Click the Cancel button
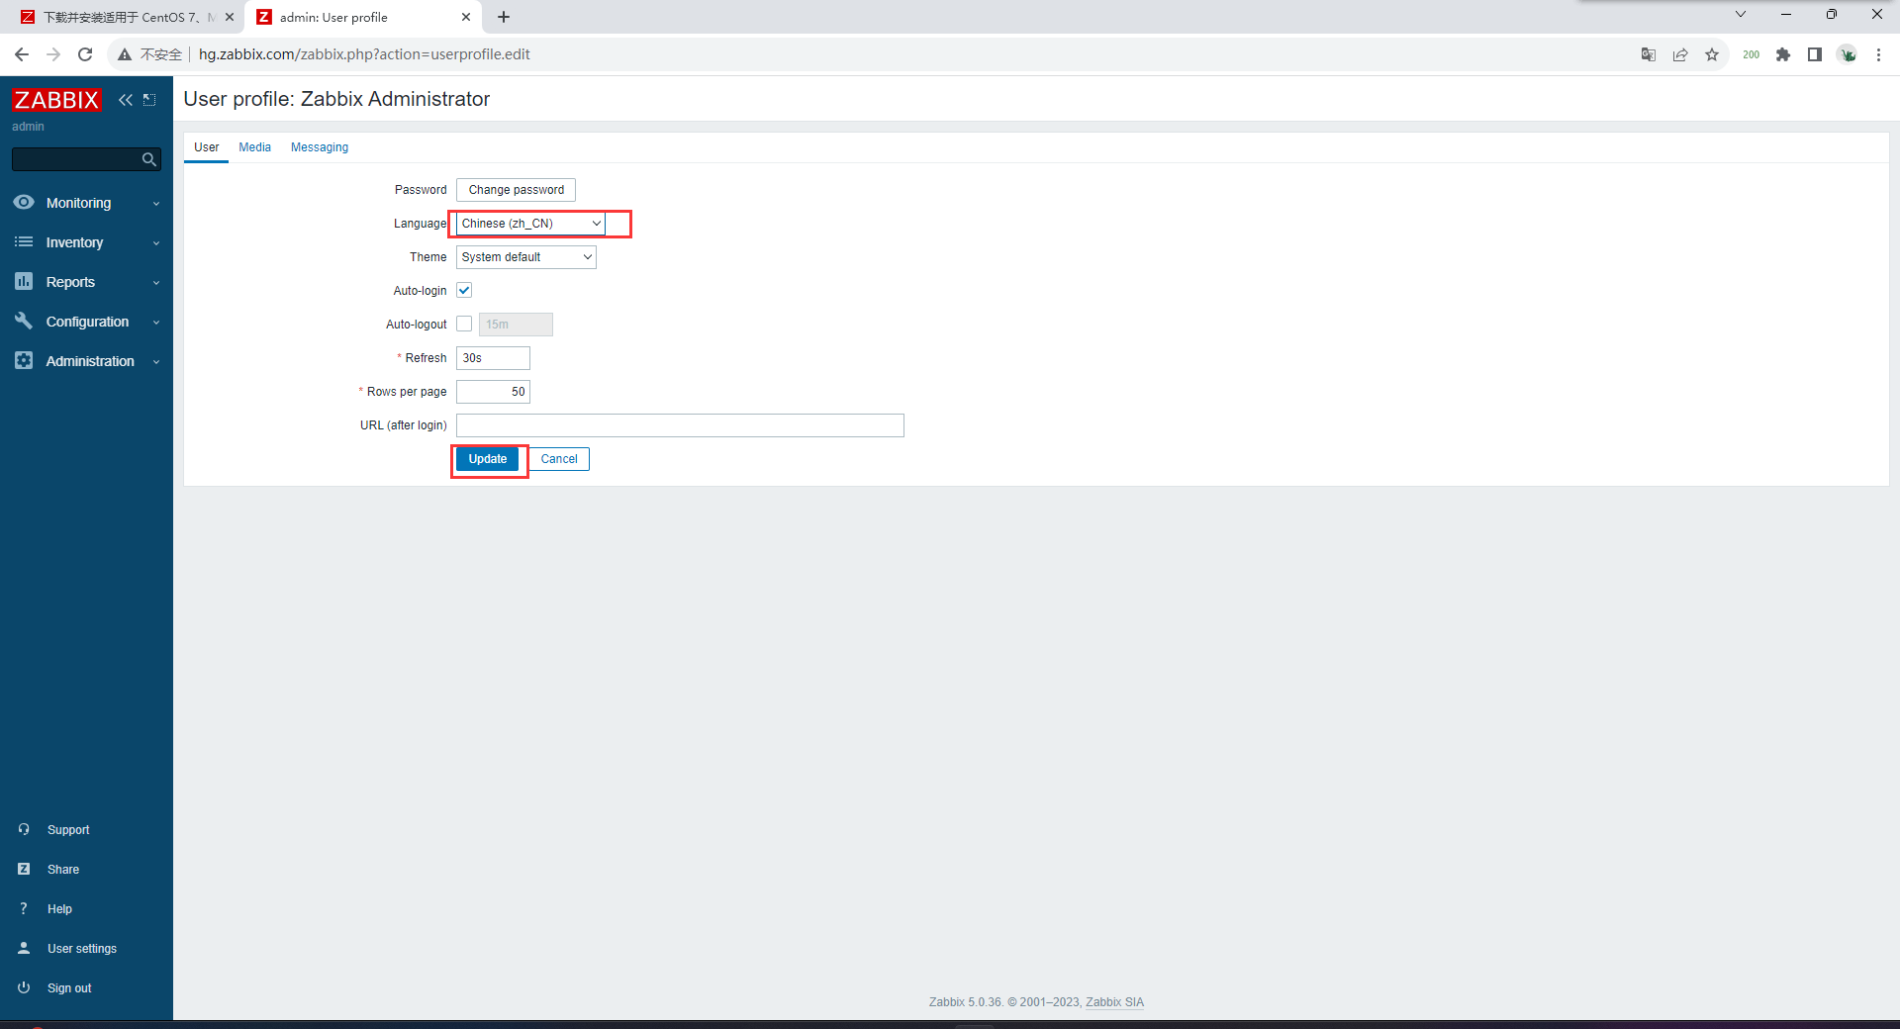Viewport: 1900px width, 1029px height. coord(559,459)
